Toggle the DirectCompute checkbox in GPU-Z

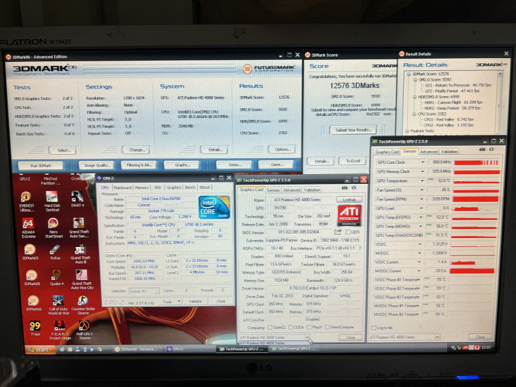(x=327, y=327)
